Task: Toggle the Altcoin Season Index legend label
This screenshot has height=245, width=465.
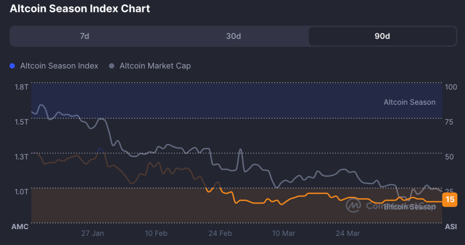Action: 59,66
